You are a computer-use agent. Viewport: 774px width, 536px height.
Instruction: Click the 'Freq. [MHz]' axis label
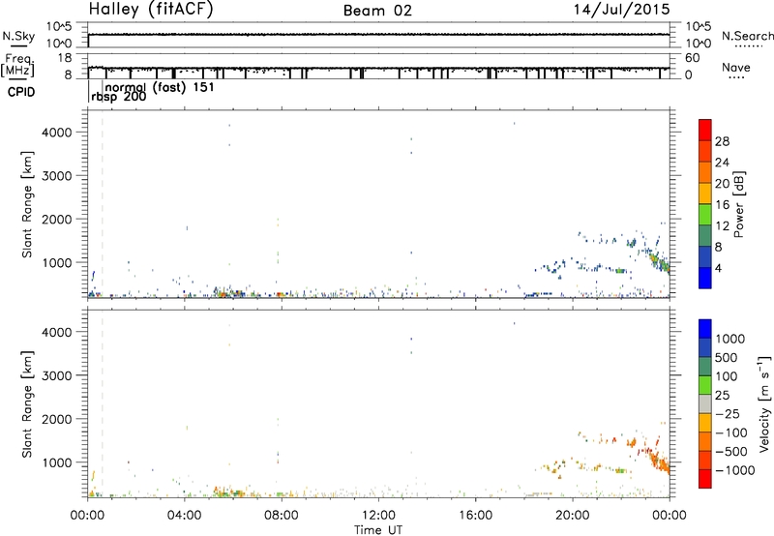click(x=17, y=65)
